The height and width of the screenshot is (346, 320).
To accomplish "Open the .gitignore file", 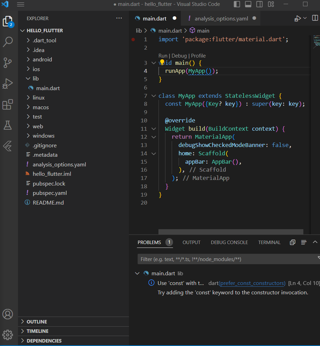I will pyautogui.click(x=73, y=145).
